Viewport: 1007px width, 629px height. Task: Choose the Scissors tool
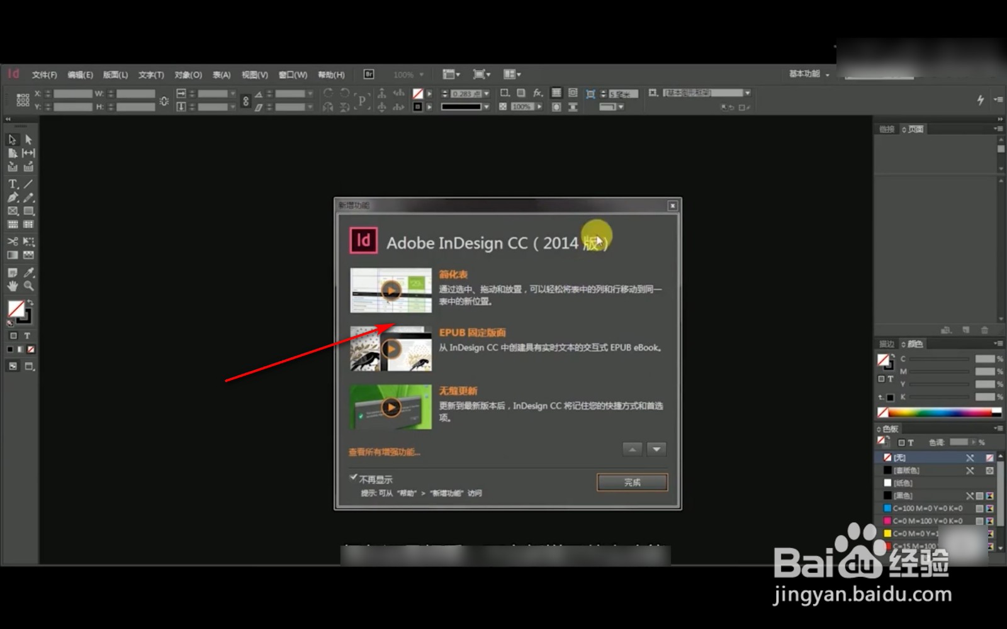[x=13, y=242]
